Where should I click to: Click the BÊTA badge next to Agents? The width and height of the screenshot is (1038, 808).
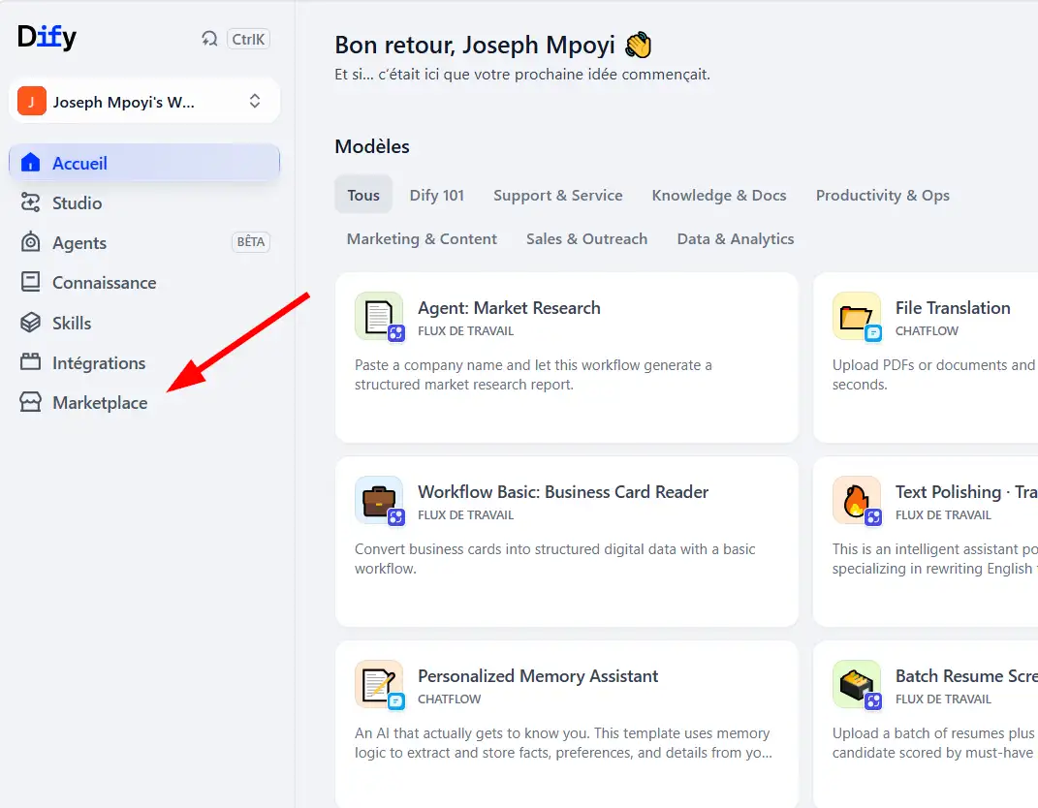(x=251, y=242)
